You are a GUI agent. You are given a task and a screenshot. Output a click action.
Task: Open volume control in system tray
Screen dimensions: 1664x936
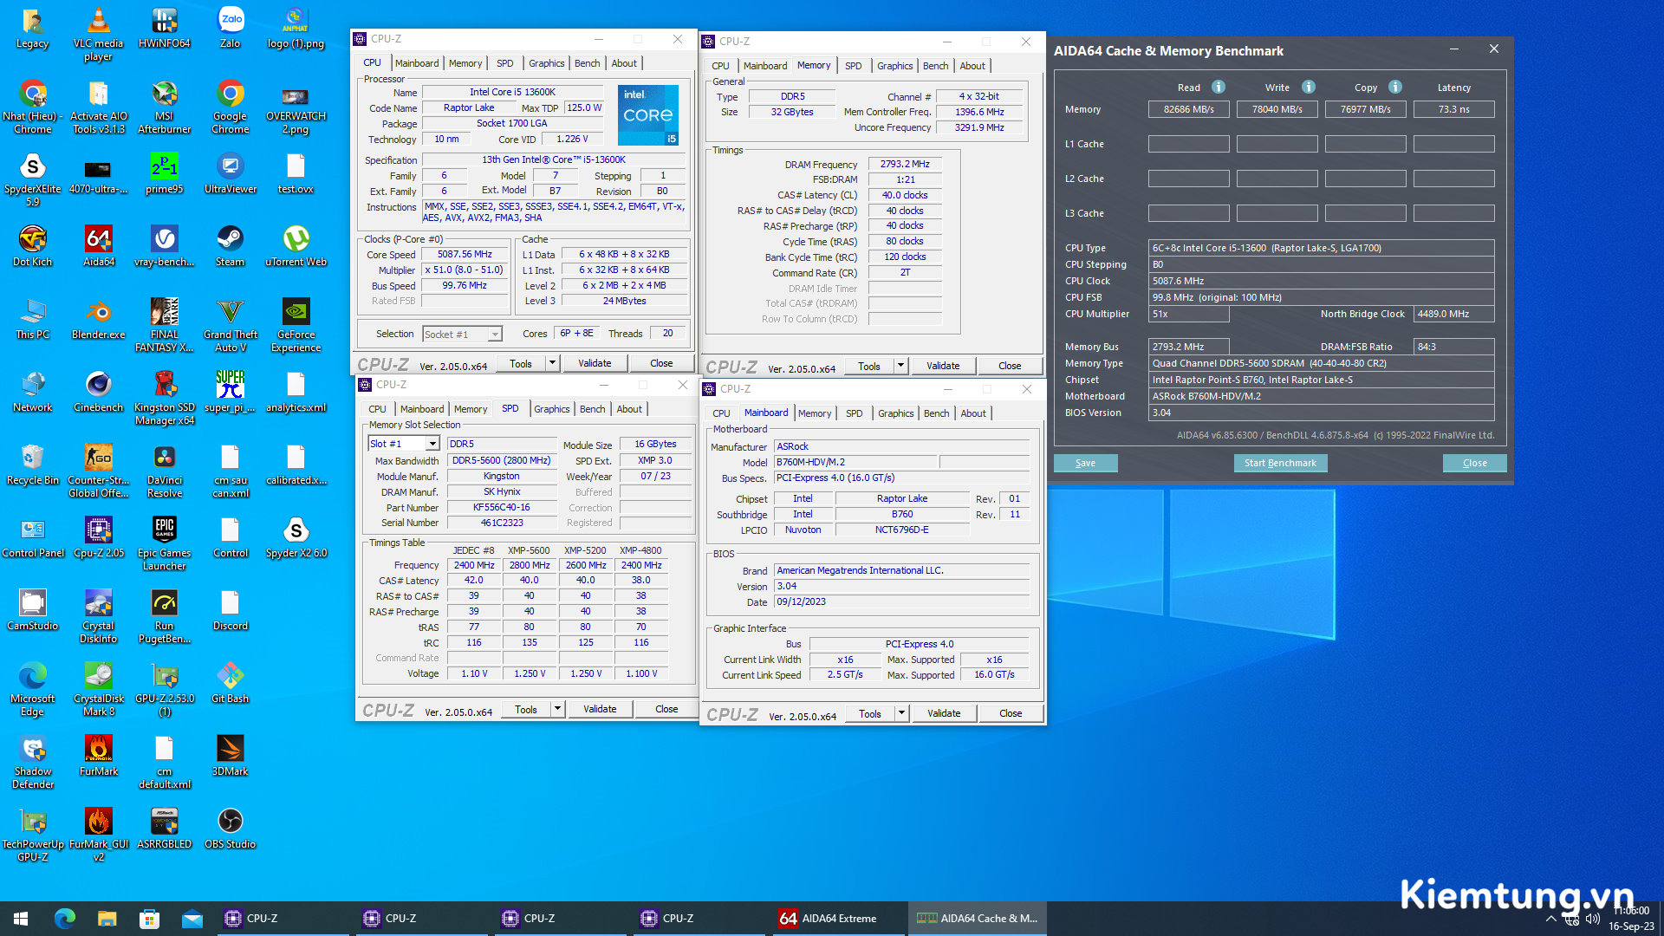pos(1593,919)
